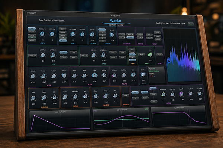Set unison voices to 1
This screenshot has width=223, height=148.
coord(102,30)
